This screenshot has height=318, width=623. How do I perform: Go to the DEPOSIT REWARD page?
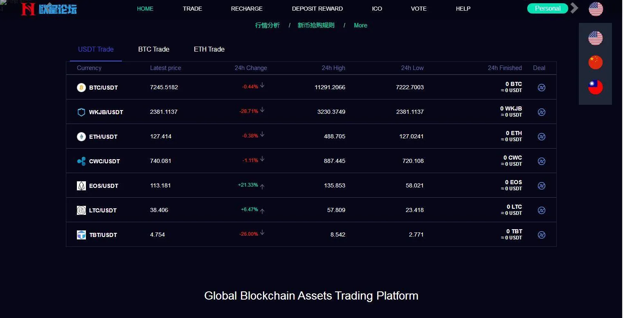pos(317,9)
